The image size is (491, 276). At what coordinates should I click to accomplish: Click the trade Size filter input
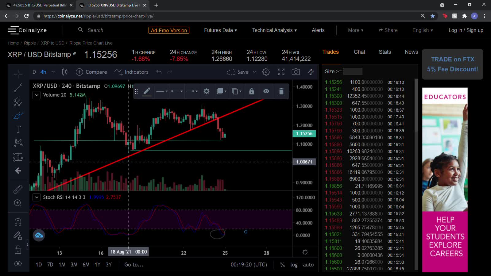[353, 71]
